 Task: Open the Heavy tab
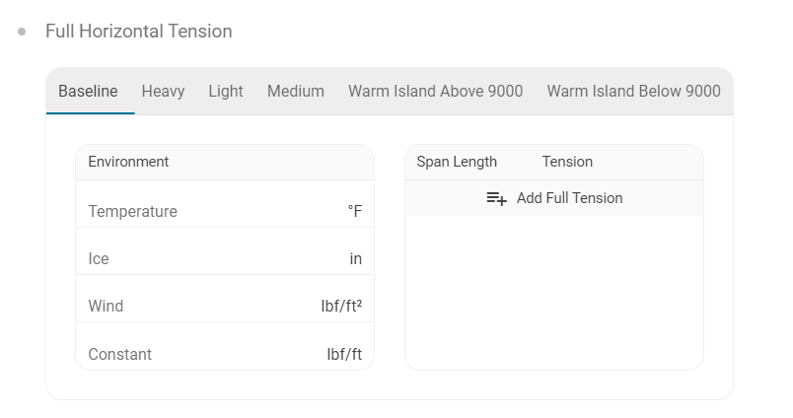[163, 92]
